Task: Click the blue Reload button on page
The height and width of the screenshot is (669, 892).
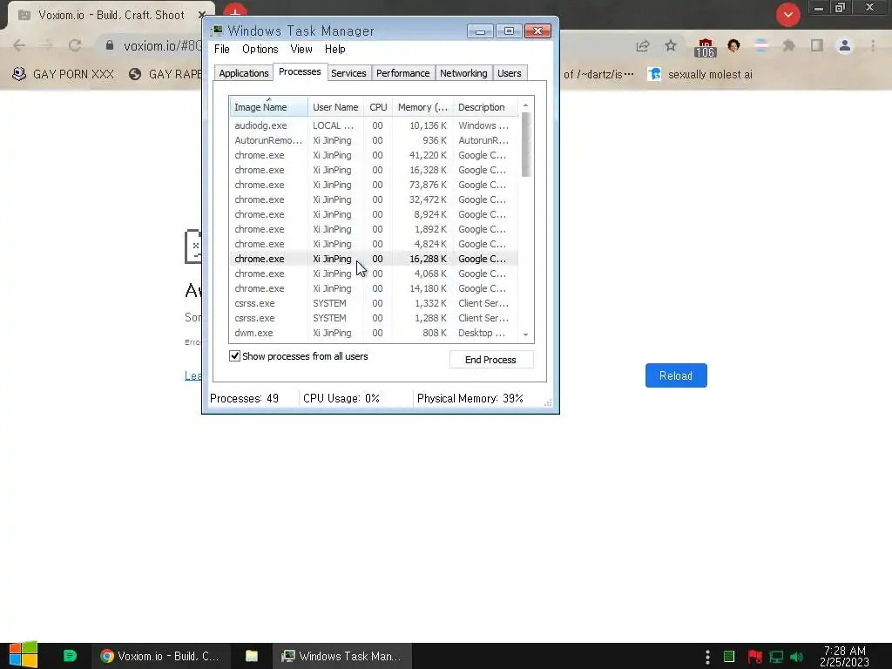Action: pos(676,375)
